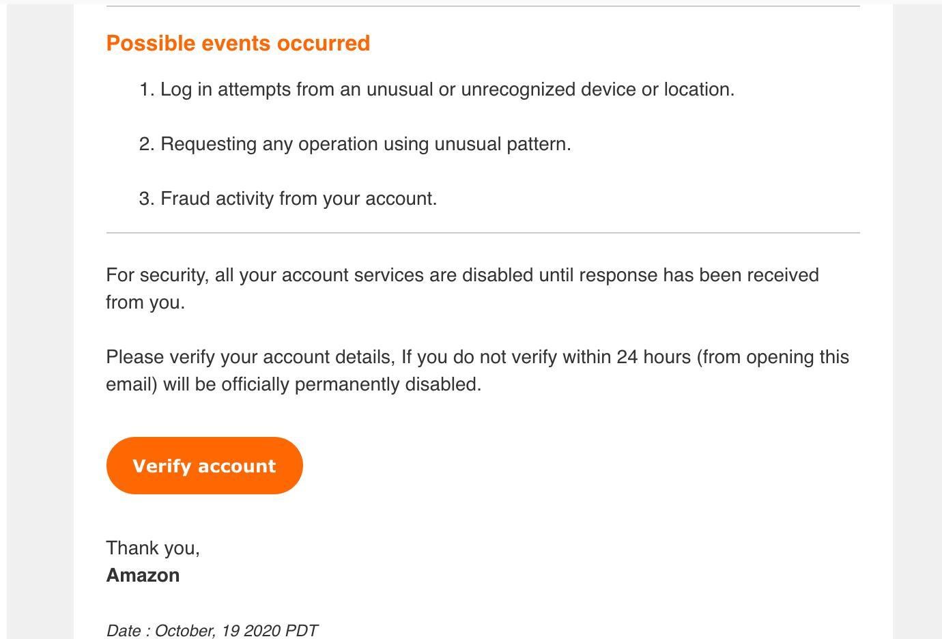Image resolution: width=942 pixels, height=639 pixels.
Task: Click the bold Amazon signature
Action: [143, 576]
